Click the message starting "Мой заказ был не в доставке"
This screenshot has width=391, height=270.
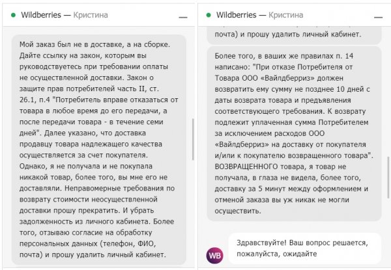click(x=99, y=150)
